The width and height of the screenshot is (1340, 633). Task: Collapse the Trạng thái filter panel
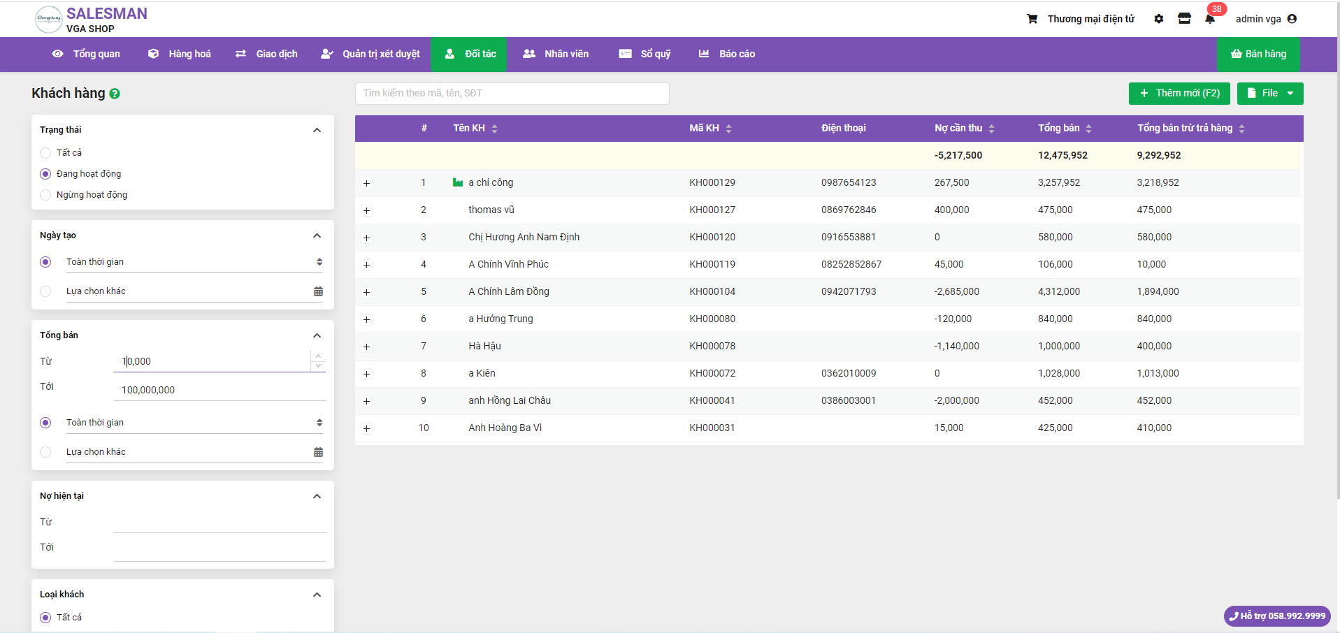pos(317,130)
